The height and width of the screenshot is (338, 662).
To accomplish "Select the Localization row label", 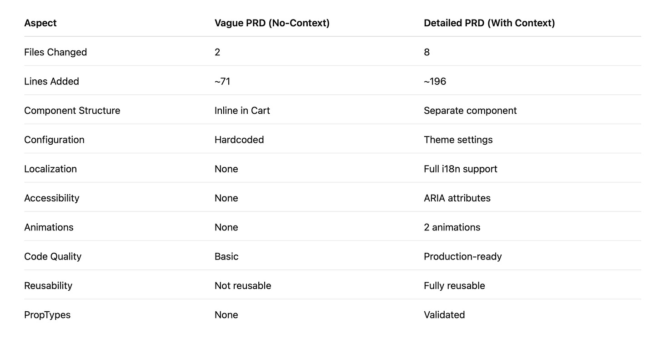I will (x=50, y=169).
